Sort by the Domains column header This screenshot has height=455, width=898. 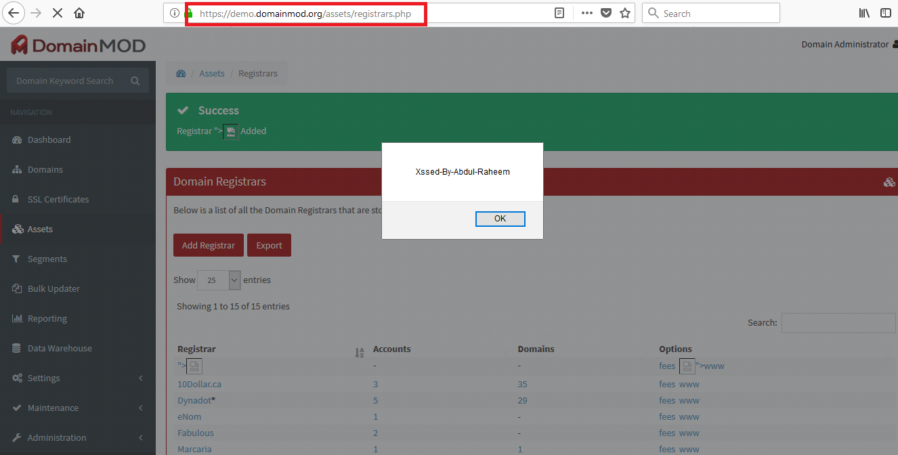pyautogui.click(x=536, y=349)
